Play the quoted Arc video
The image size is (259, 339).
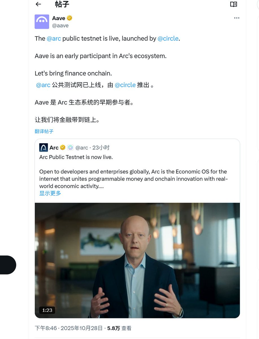(137, 260)
